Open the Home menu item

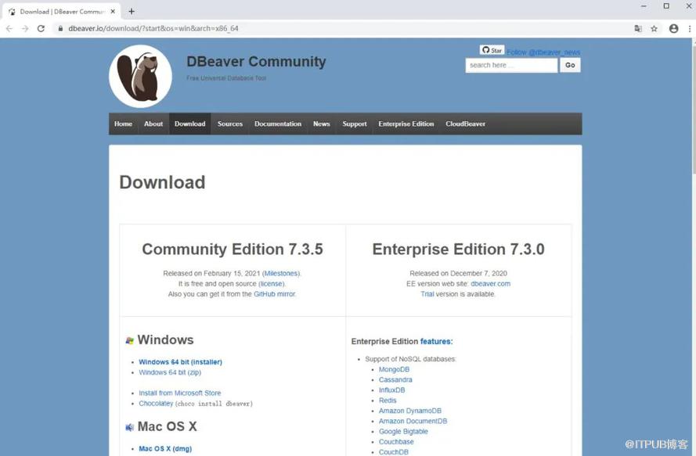[x=123, y=124]
